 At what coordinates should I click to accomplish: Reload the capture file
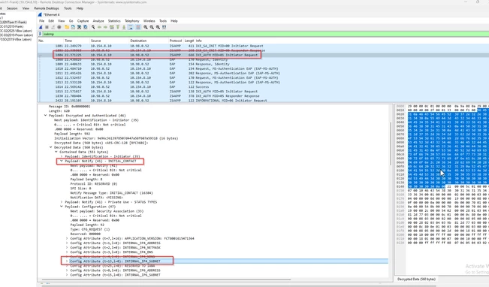[x=86, y=28]
